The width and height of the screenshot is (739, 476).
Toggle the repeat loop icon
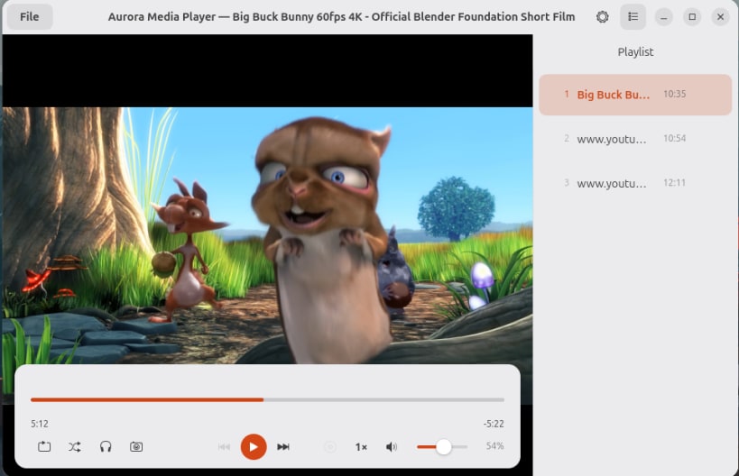(44, 446)
